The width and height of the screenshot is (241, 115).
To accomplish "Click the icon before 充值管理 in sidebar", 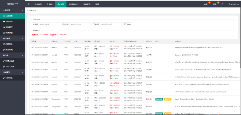I will [x=4, y=21].
